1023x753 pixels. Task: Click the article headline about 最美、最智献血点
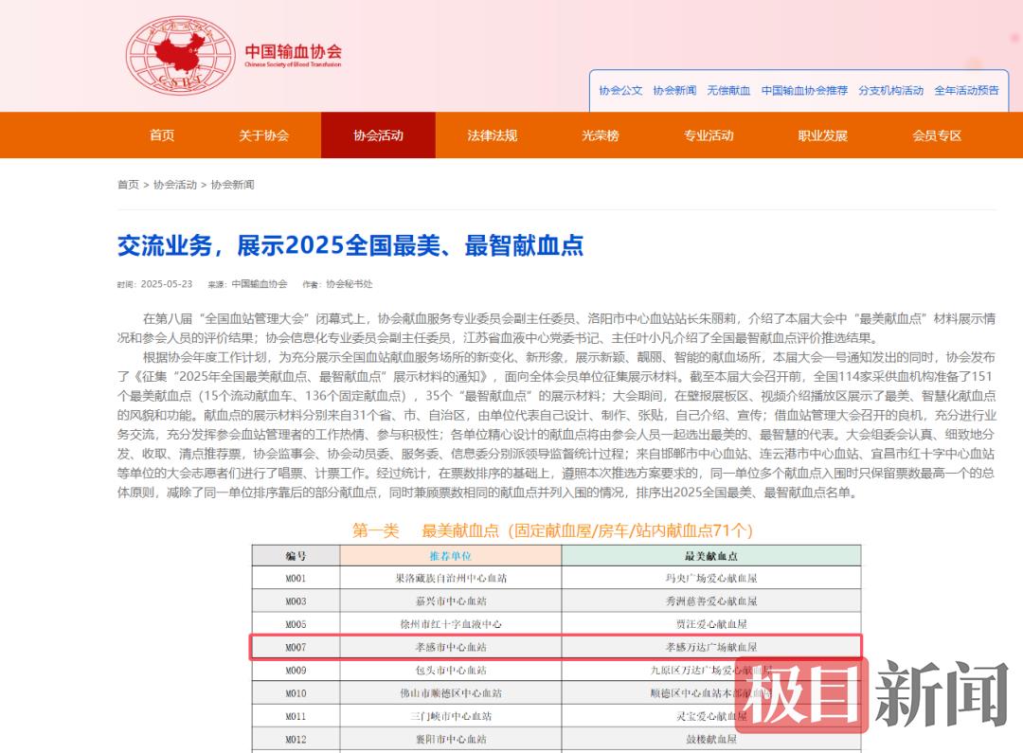pos(350,246)
